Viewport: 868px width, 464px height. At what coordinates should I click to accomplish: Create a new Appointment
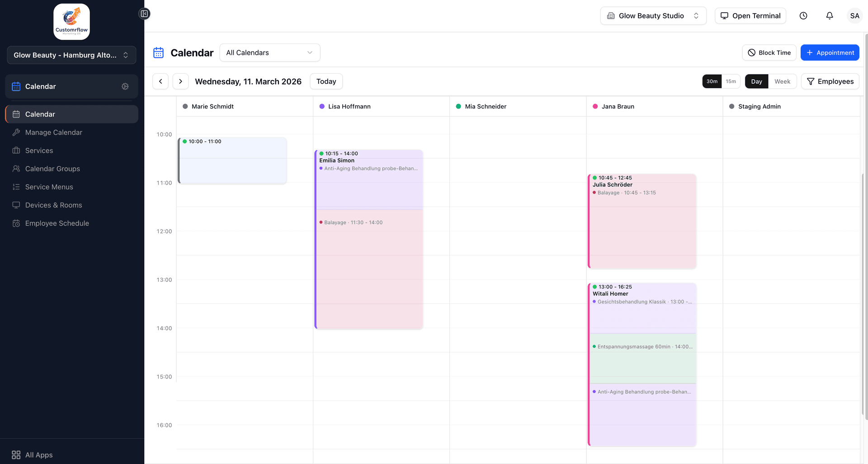point(830,52)
